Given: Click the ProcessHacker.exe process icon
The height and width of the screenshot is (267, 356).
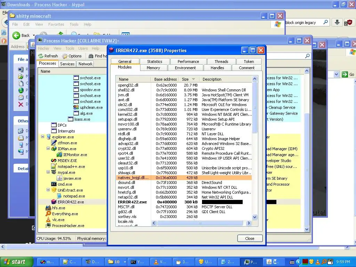Looking at the screenshot, I should tap(48, 225).
